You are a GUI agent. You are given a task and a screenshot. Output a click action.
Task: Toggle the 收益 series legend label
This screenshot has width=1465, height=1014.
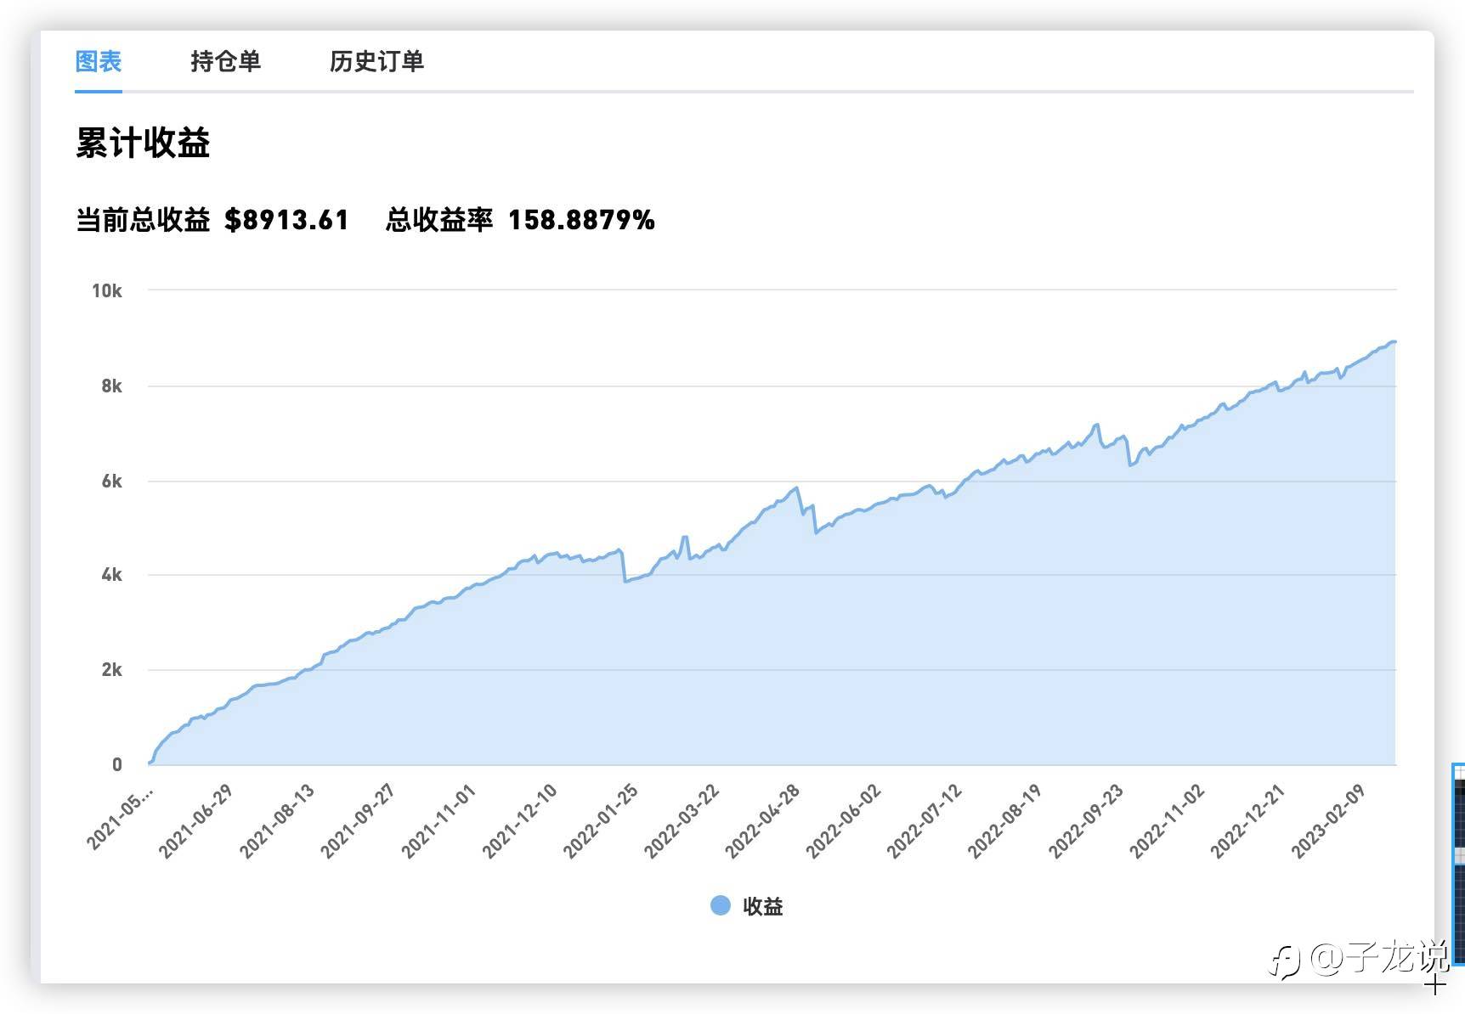coord(762,907)
